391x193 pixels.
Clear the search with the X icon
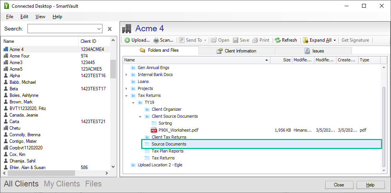pyautogui.click(x=109, y=29)
